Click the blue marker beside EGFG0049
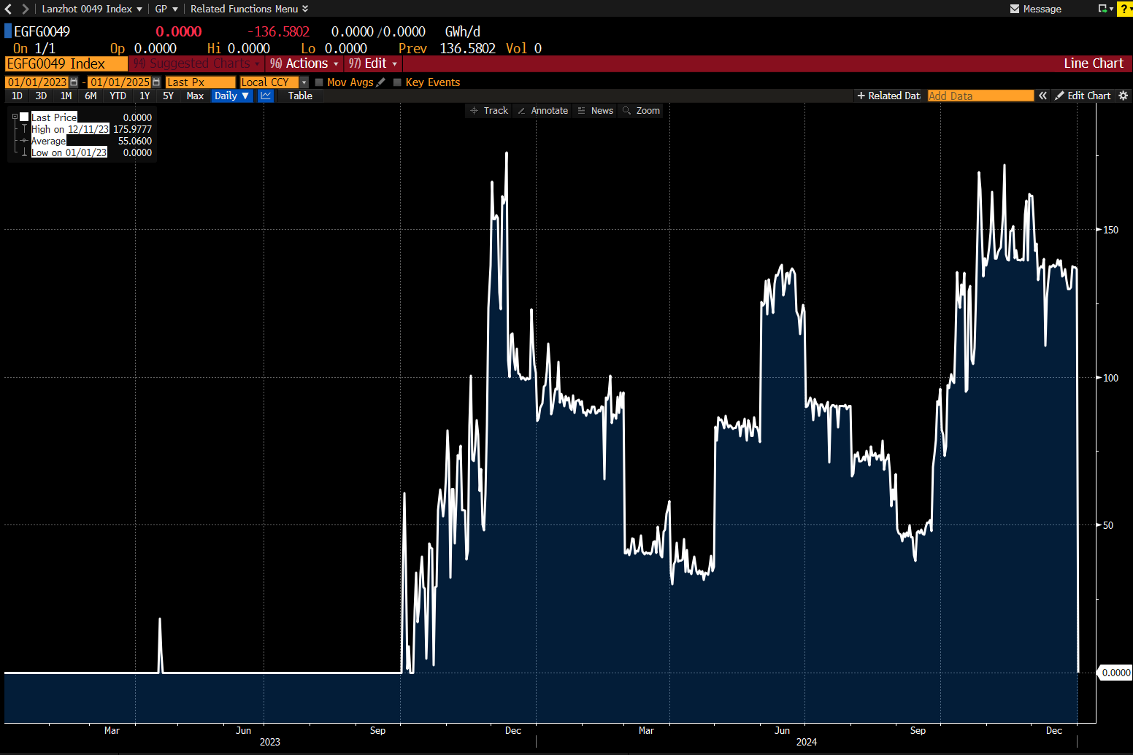Screen dimensions: 1133x755 (8, 31)
